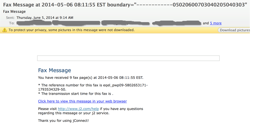Image resolution: width=255 pixels, height=127 pixels.
Task: Click the empty image placeholder box
Action: (128, 58)
